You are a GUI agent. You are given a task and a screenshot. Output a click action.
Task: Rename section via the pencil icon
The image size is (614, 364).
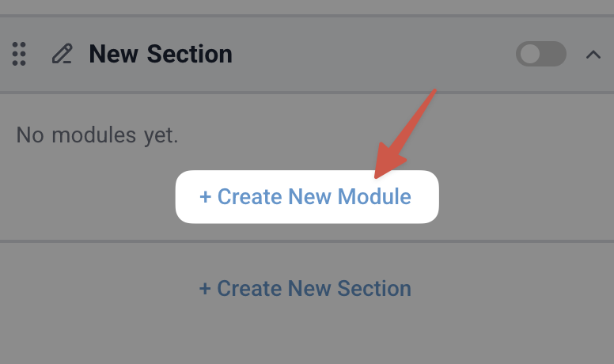[62, 54]
